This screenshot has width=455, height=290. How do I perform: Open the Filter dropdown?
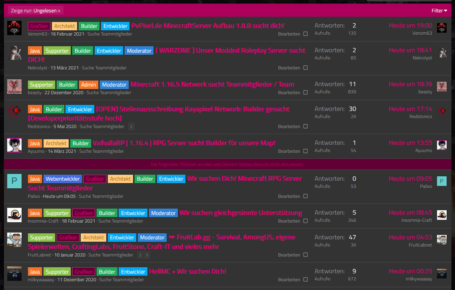pyautogui.click(x=439, y=11)
